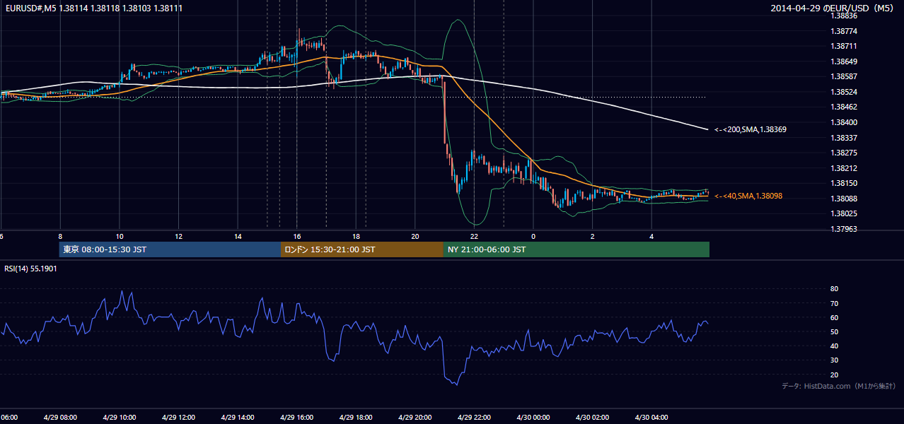Click the 4/29 10:00 bottom time label
The width and height of the screenshot is (904, 424).
point(120,418)
